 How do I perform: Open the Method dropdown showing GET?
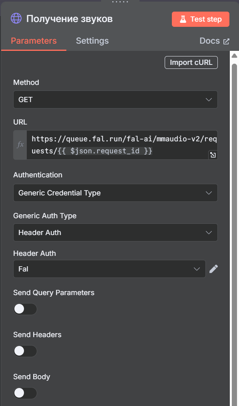(x=116, y=99)
